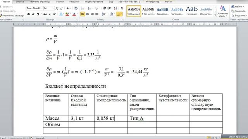Open the font size dropdown
248x139 pixels.
[53, 8]
